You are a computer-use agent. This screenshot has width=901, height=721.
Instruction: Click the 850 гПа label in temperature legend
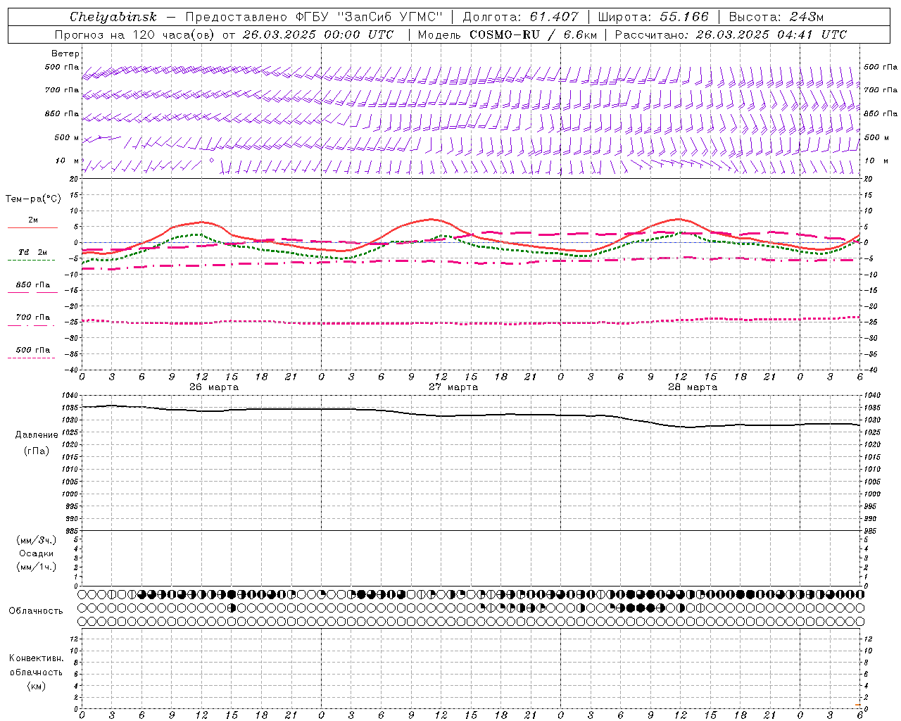coord(33,285)
